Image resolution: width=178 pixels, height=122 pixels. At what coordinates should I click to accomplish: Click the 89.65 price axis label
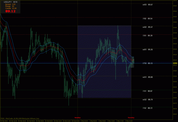[x=175, y=6]
